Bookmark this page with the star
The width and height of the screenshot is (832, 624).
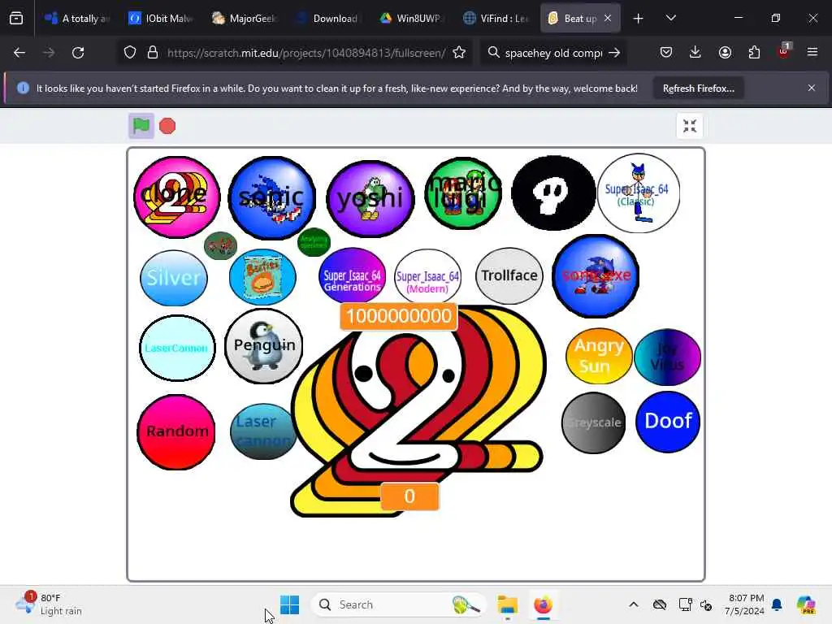460,53
